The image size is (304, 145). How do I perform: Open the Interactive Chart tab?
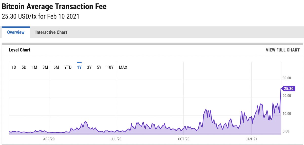(x=51, y=32)
